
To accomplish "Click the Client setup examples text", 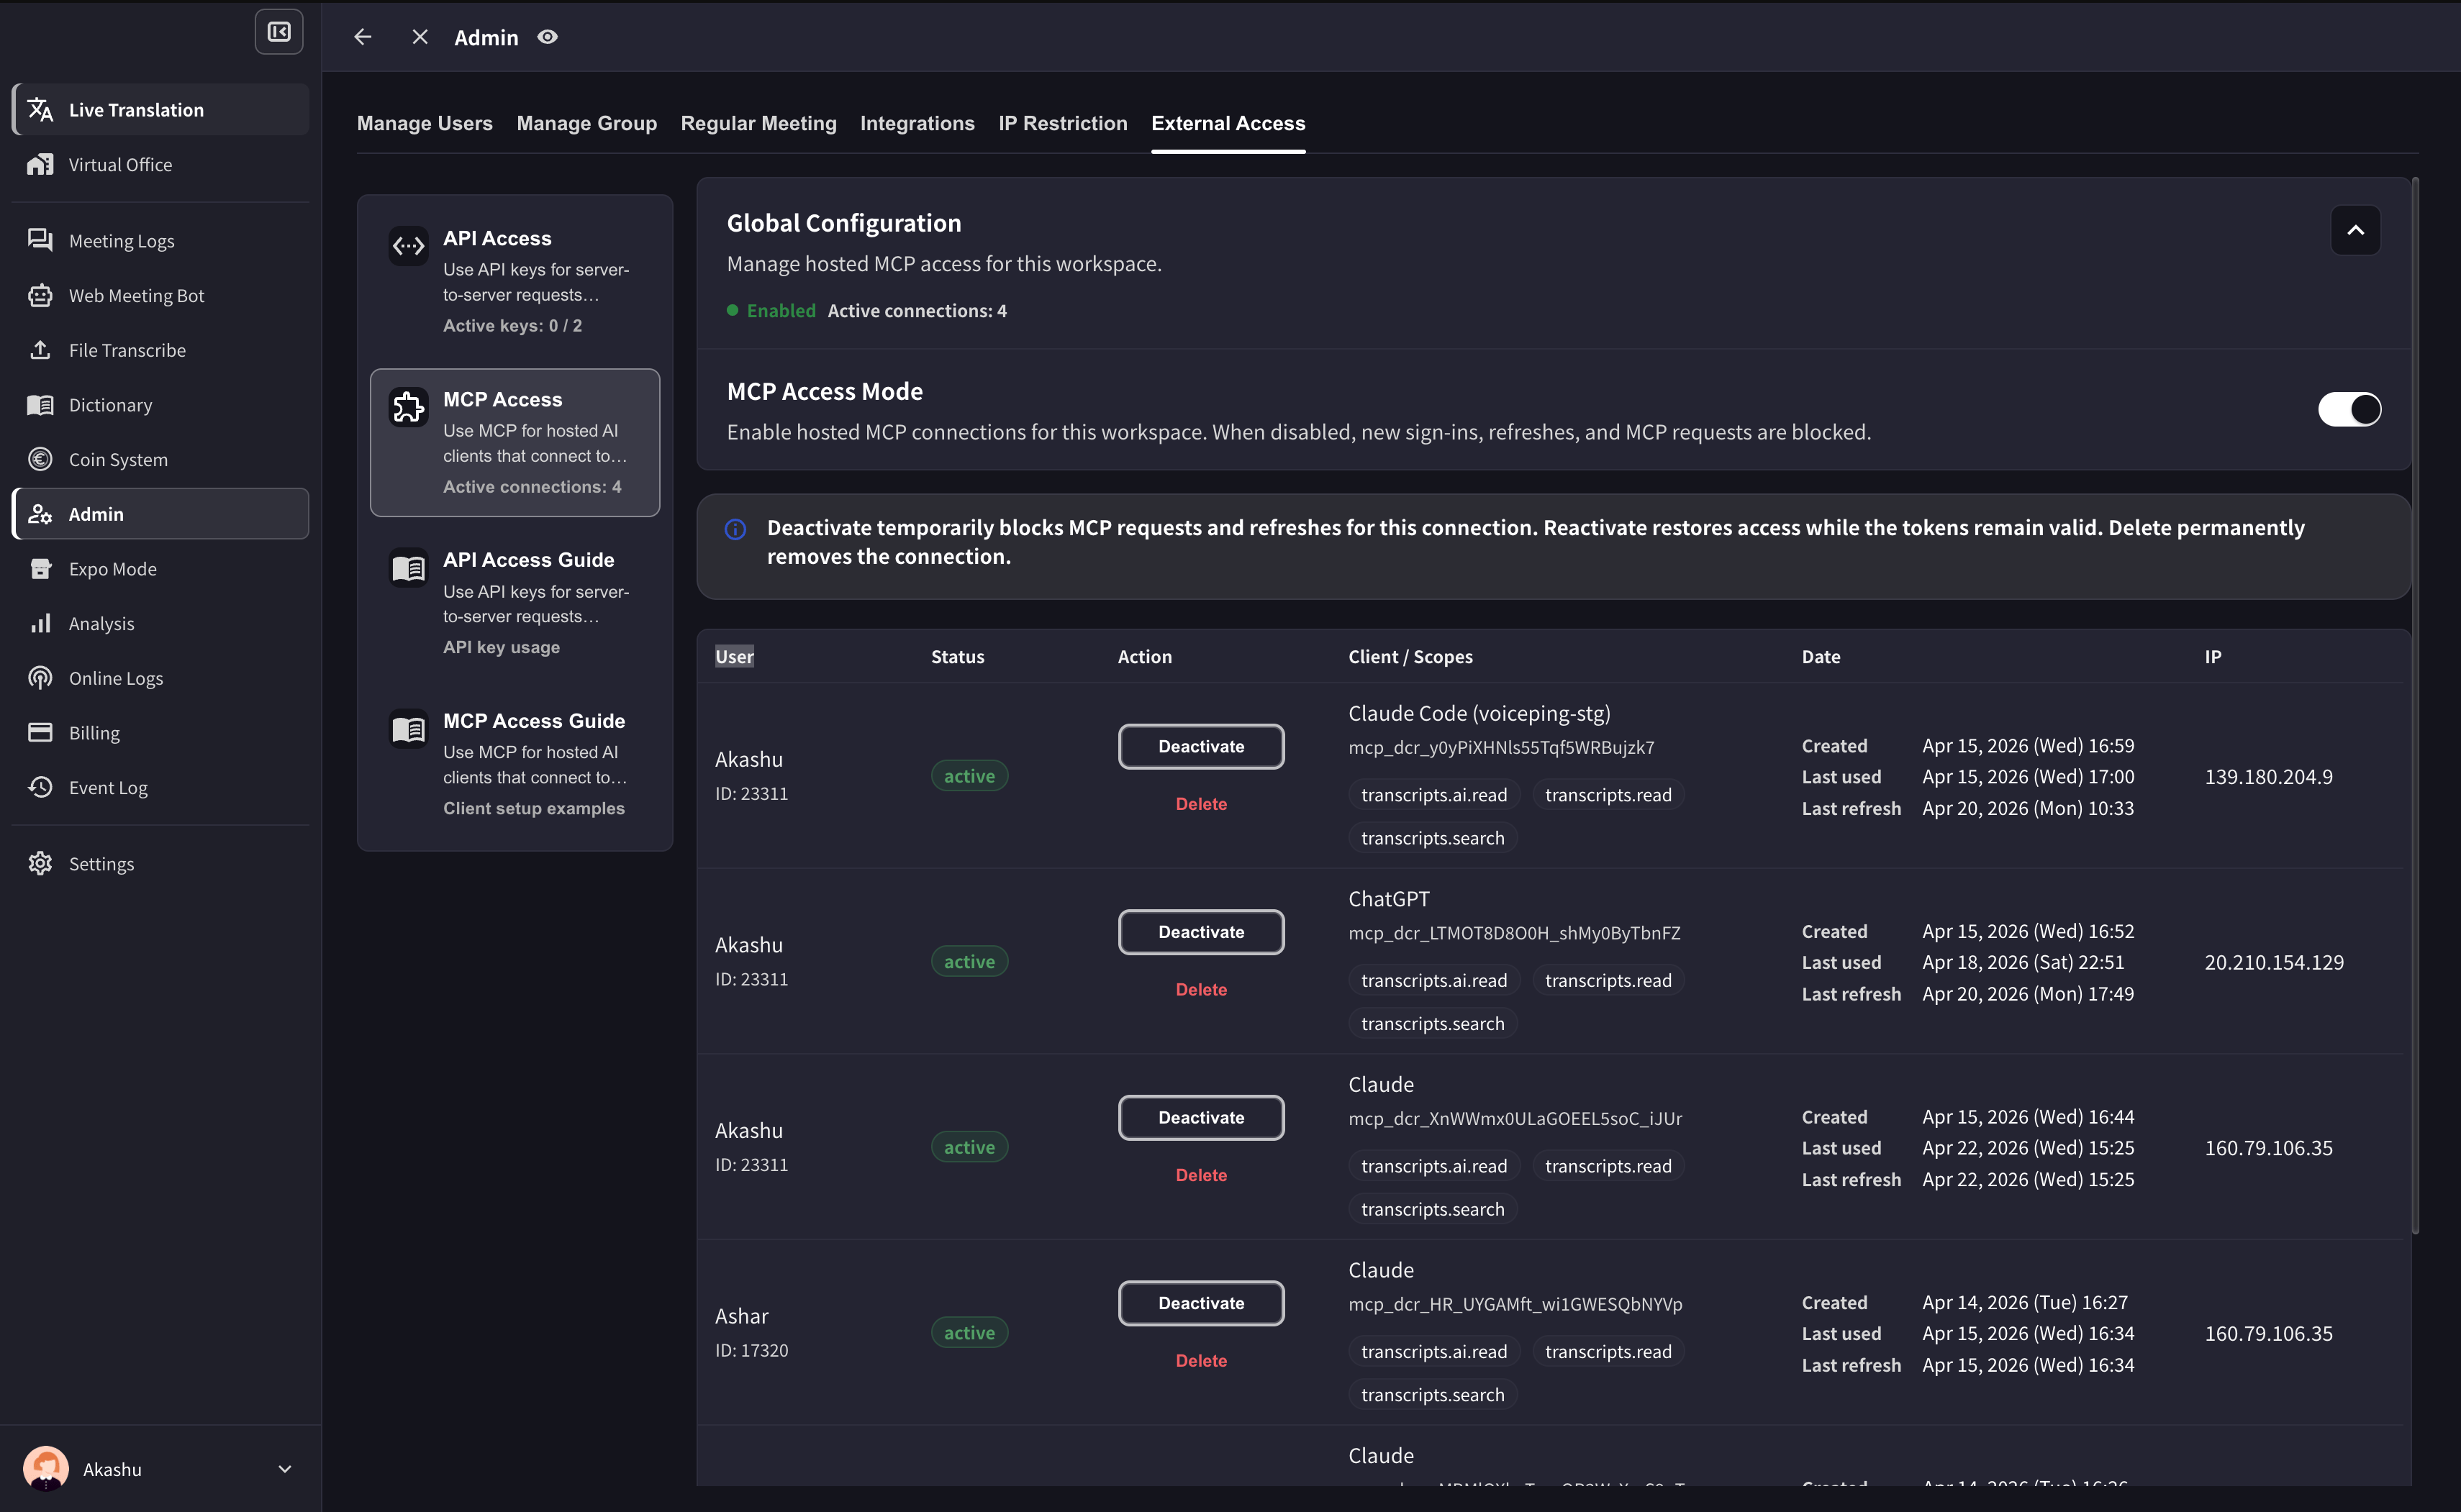I will [533, 808].
